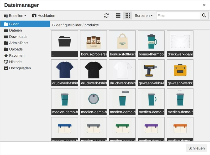Select the cup lid top-view thumbnail
This screenshot has height=155, width=210.
93,102
